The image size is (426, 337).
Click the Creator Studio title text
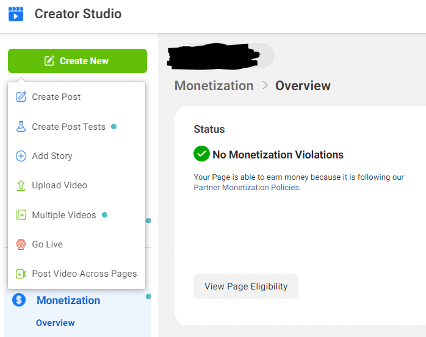coord(78,14)
